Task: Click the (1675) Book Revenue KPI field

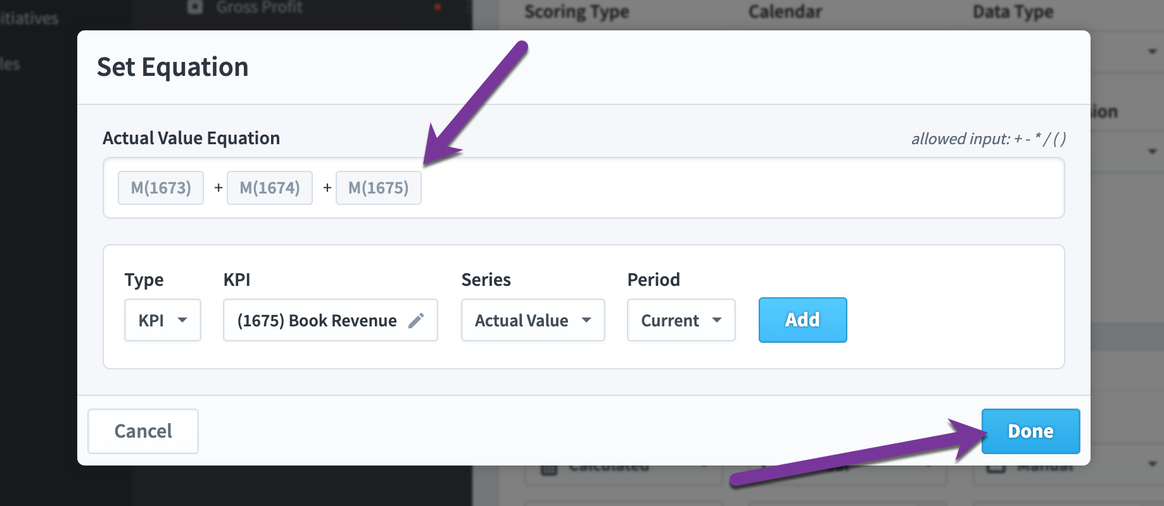Action: tap(331, 320)
